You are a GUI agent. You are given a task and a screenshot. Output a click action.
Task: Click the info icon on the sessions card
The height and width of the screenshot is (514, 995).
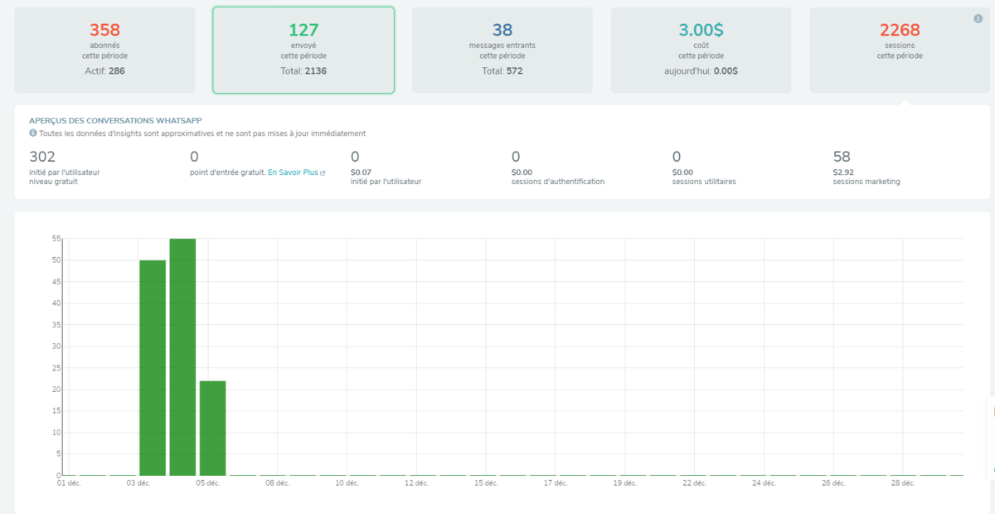pos(978,19)
